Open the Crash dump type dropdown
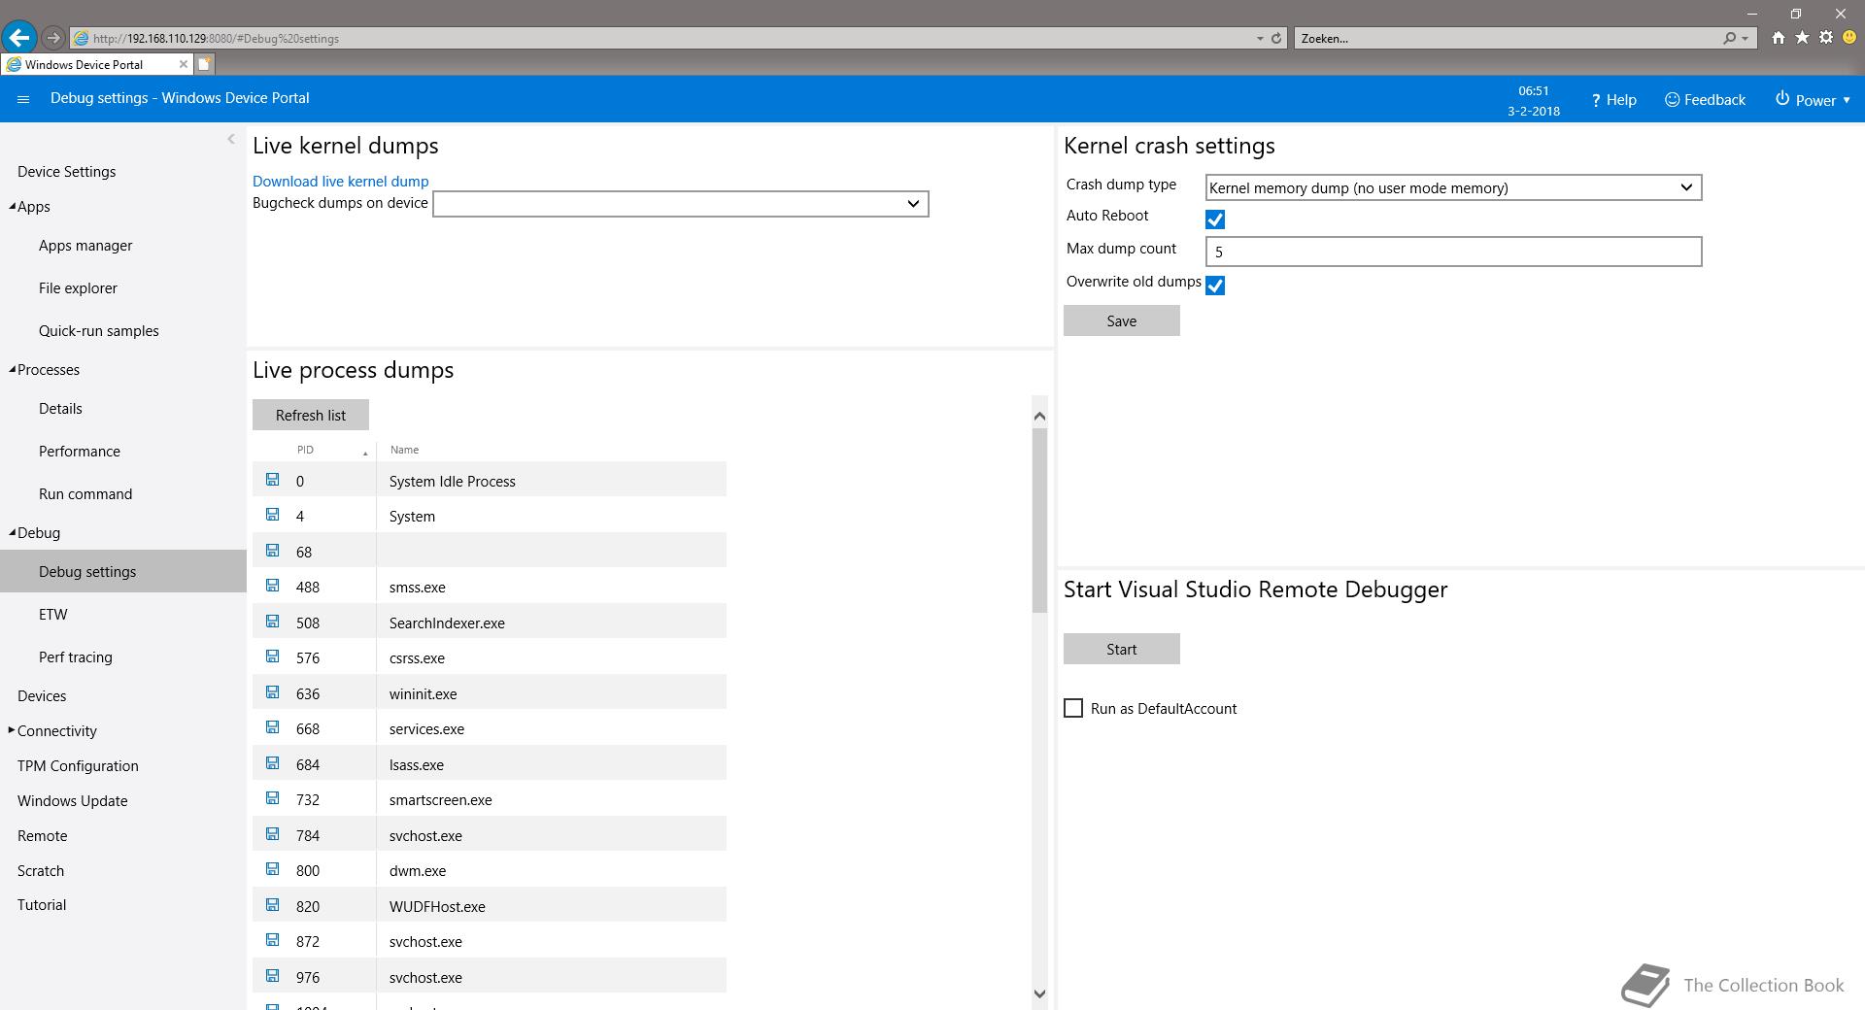 1453,187
